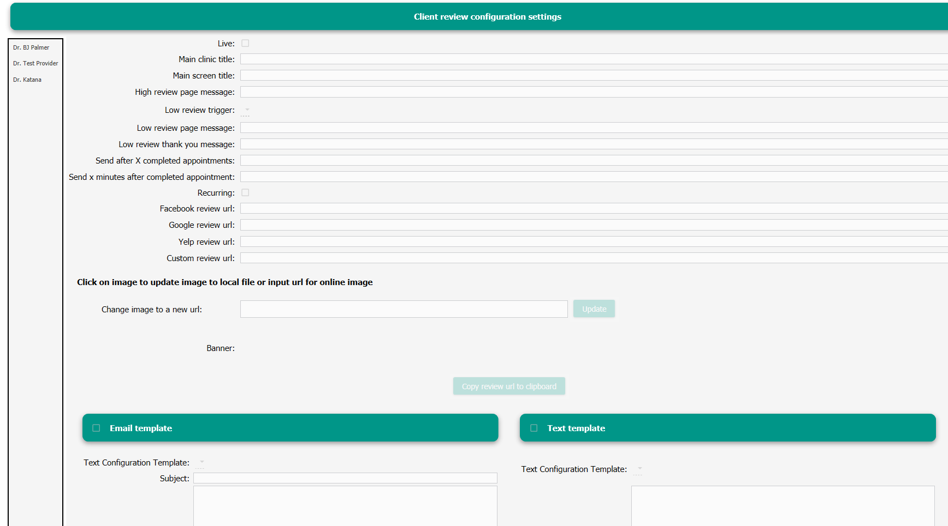Enable the Live checkbox
The height and width of the screenshot is (526, 948).
point(245,43)
